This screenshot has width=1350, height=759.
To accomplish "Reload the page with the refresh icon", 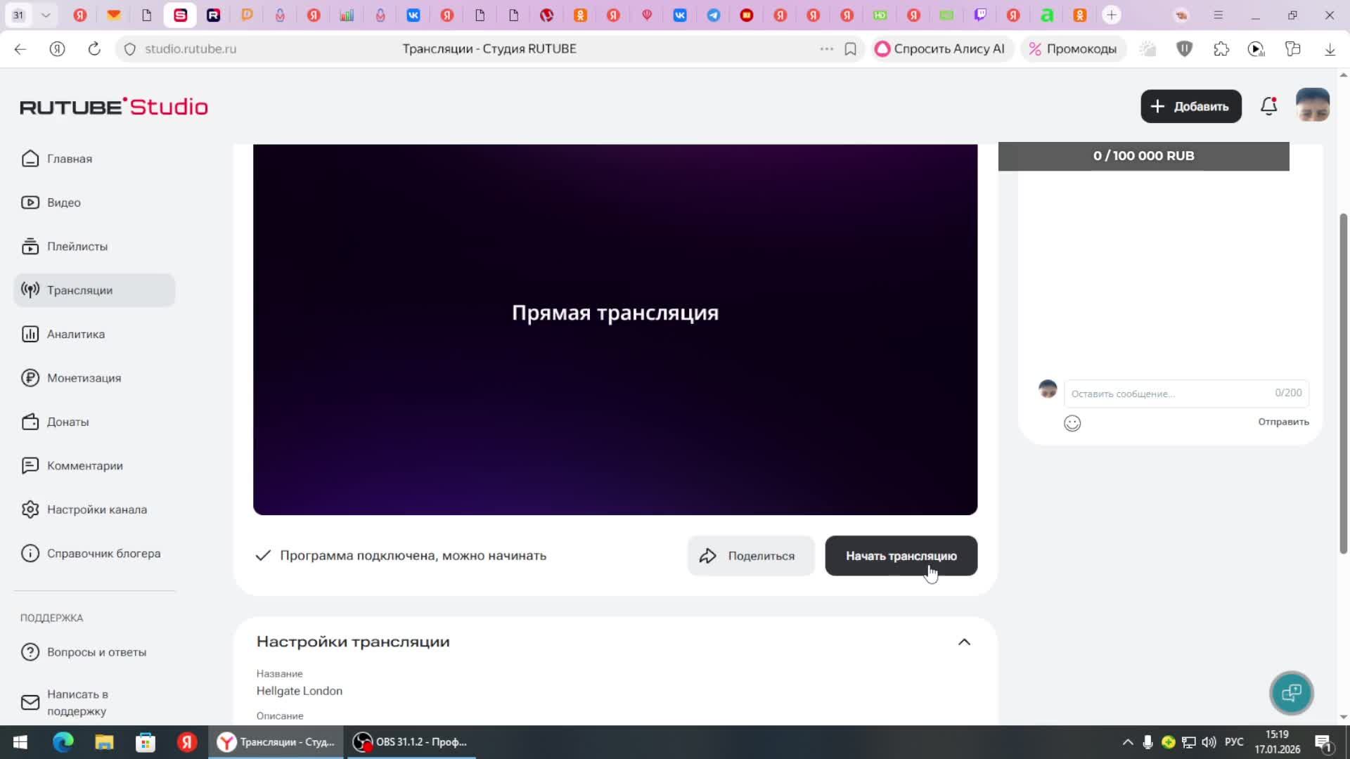I will [94, 49].
